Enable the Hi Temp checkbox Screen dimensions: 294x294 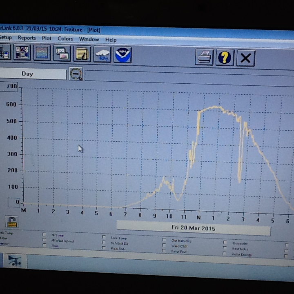point(44,234)
